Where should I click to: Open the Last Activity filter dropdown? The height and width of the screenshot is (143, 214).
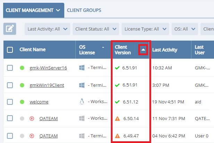point(47,29)
